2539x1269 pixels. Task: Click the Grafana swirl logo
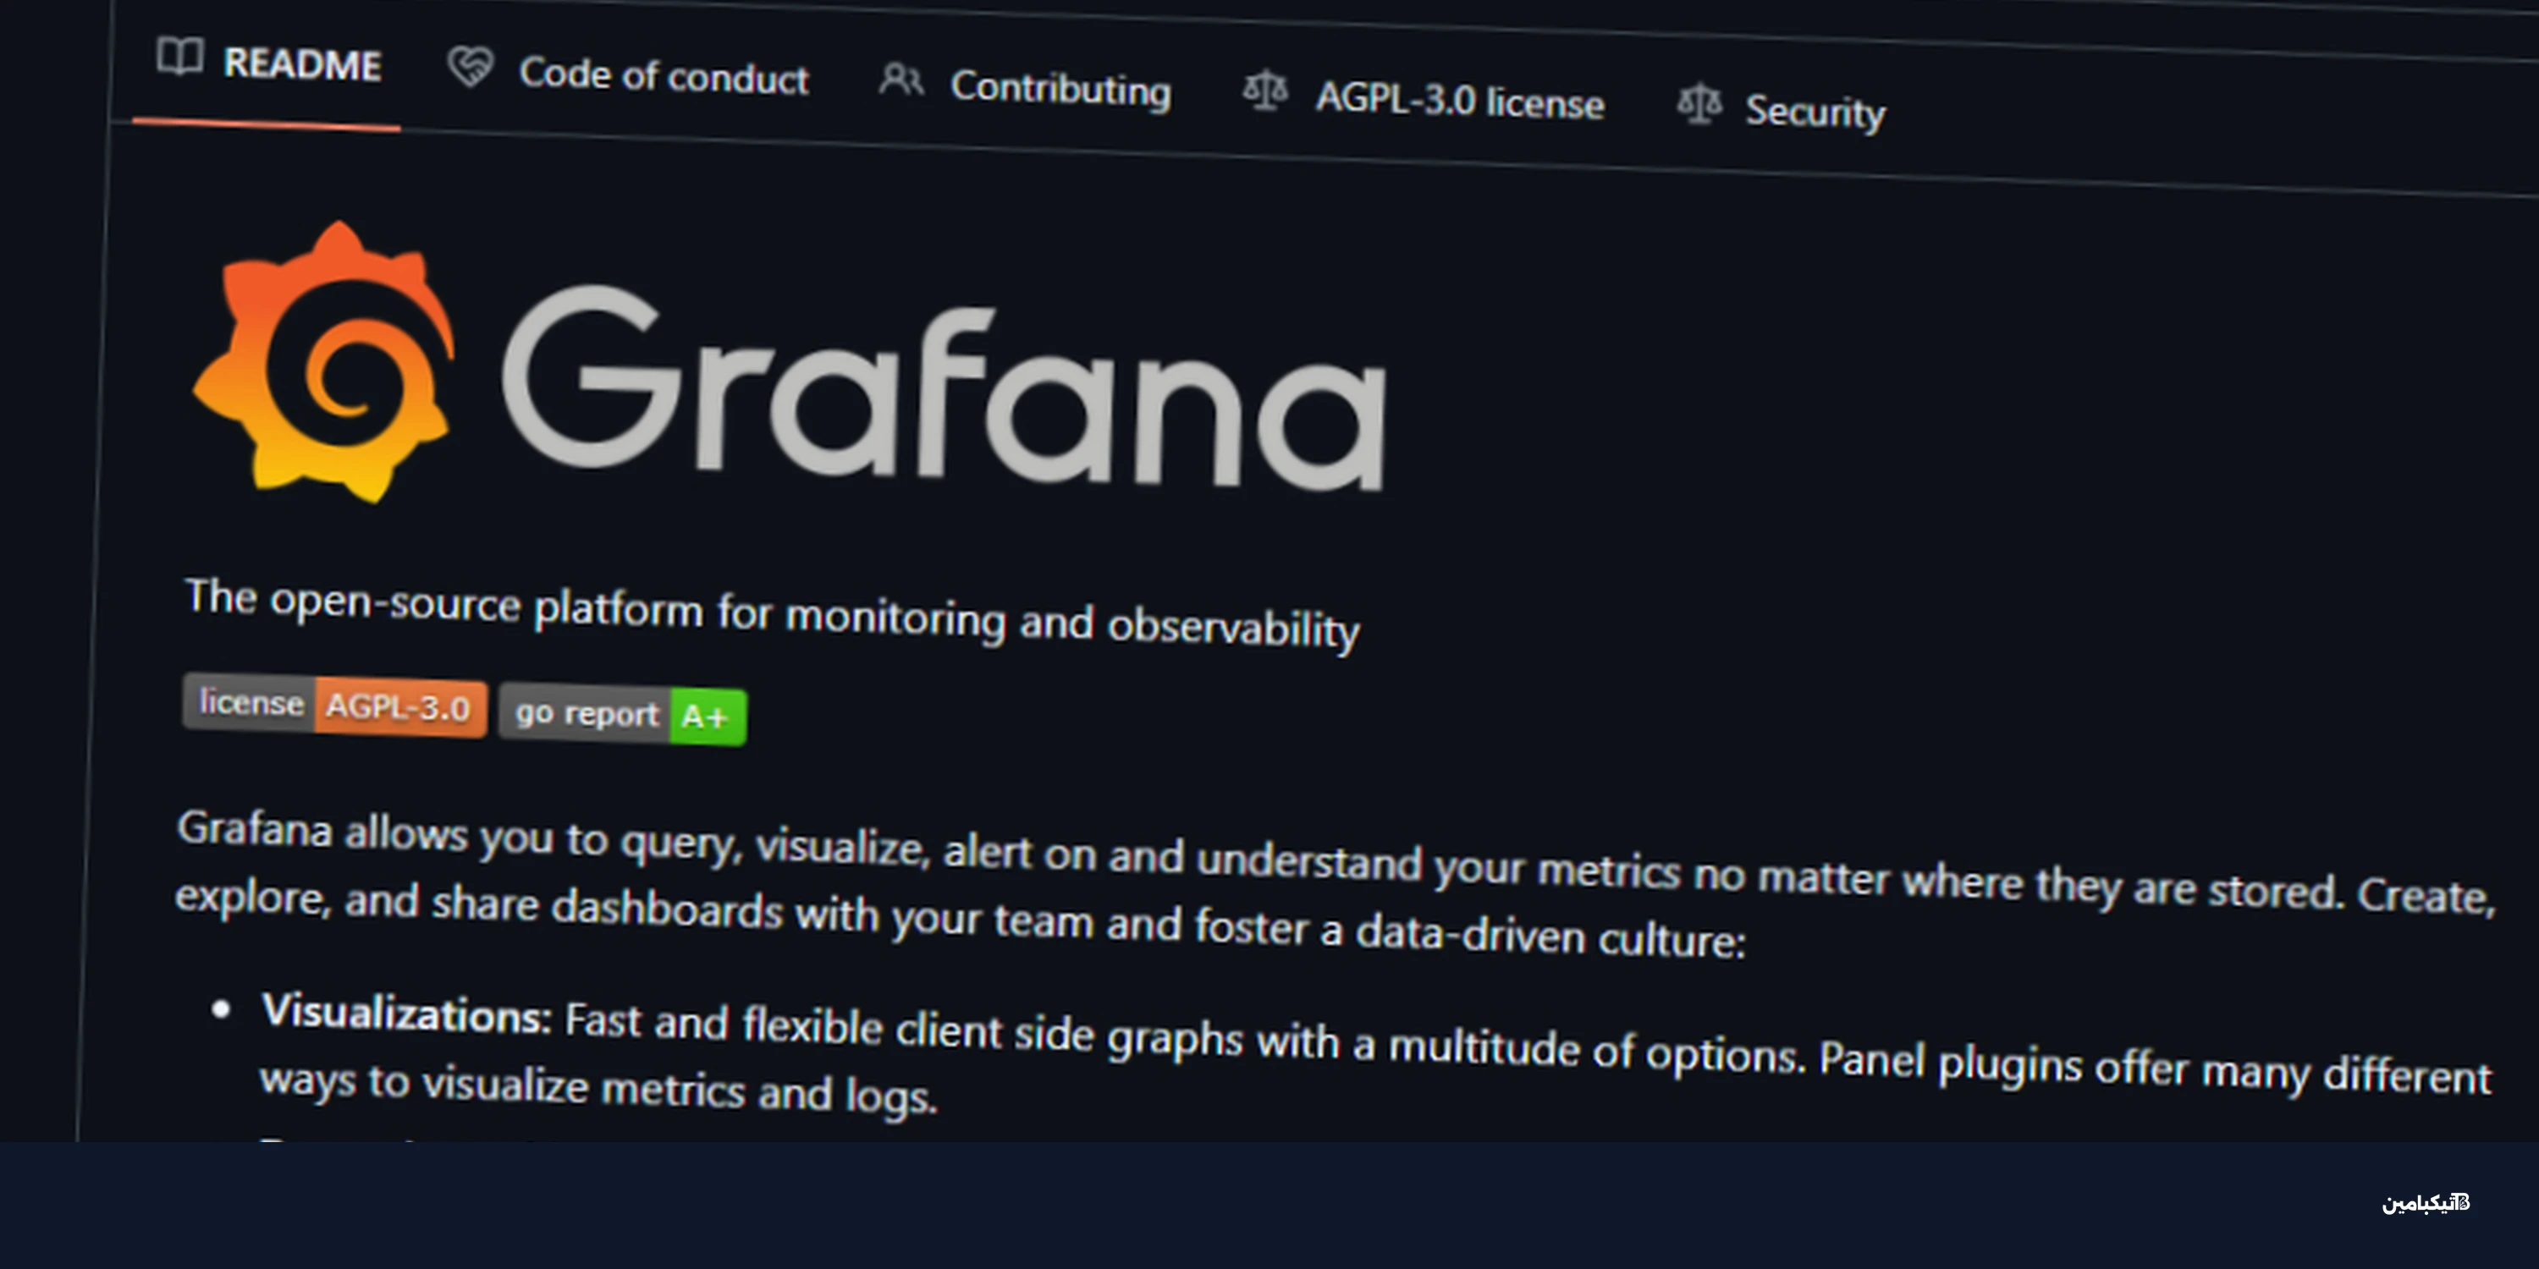324,363
